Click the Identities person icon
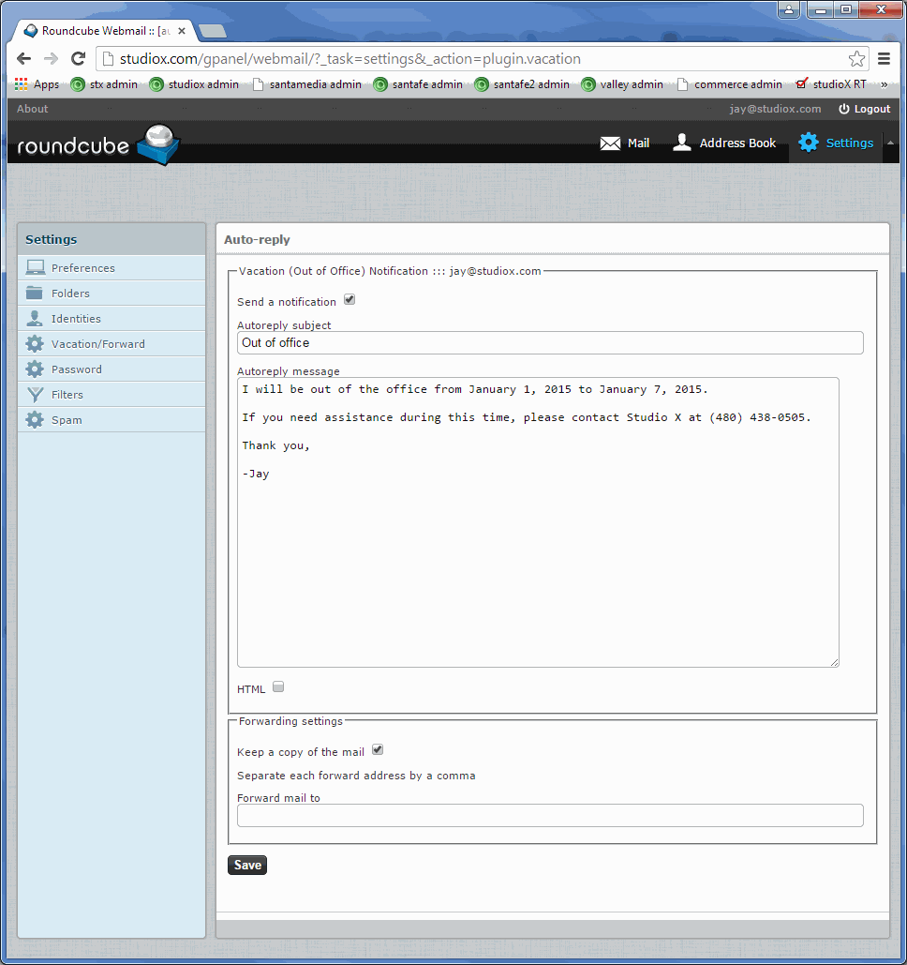 coord(36,318)
